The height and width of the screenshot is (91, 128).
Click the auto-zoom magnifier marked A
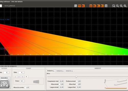pyautogui.click(x=125, y=6)
